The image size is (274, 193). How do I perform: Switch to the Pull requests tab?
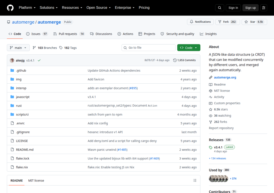[69, 34]
